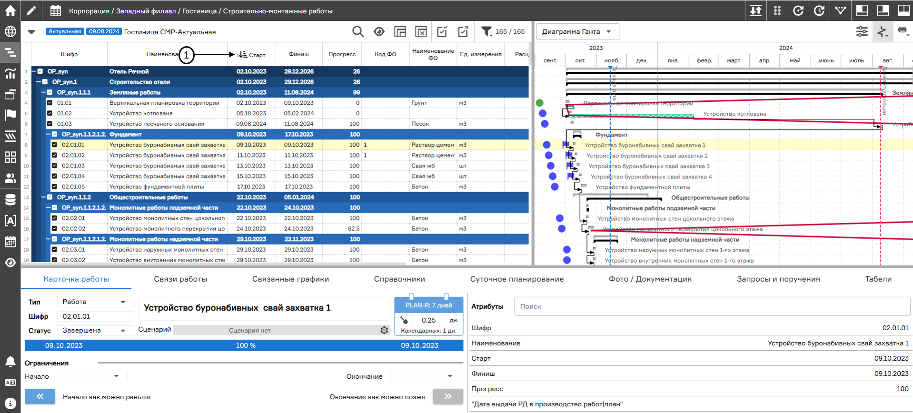Viewport: 913px width, 413px height.
Task: Open the filter funnel 165 / 165
Action: click(503, 31)
